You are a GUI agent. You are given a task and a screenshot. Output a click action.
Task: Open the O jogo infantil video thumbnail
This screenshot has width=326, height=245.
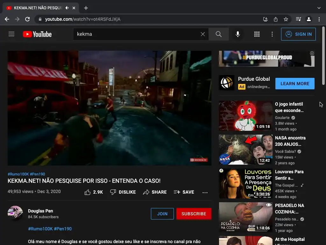pyautogui.click(x=245, y=116)
